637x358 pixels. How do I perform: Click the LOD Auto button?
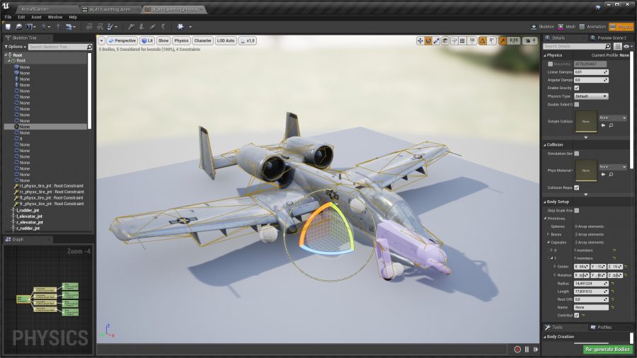coord(226,40)
